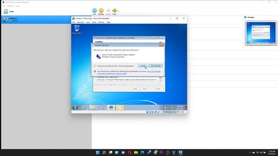Launch Opera browser from host taskbar

click(129, 153)
